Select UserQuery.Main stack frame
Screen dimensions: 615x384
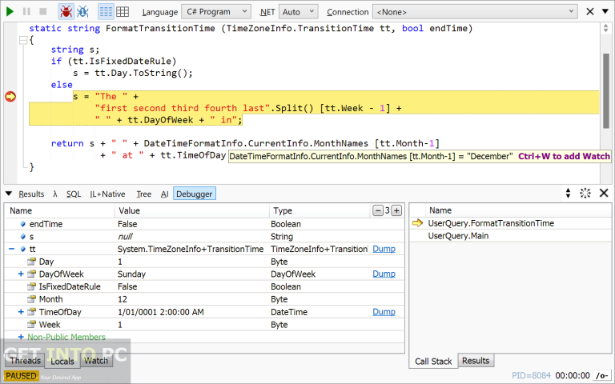[458, 236]
